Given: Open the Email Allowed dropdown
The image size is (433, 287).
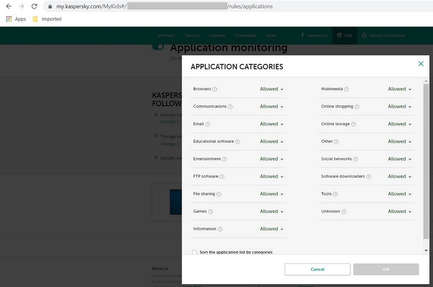Looking at the screenshot, I should (x=271, y=124).
